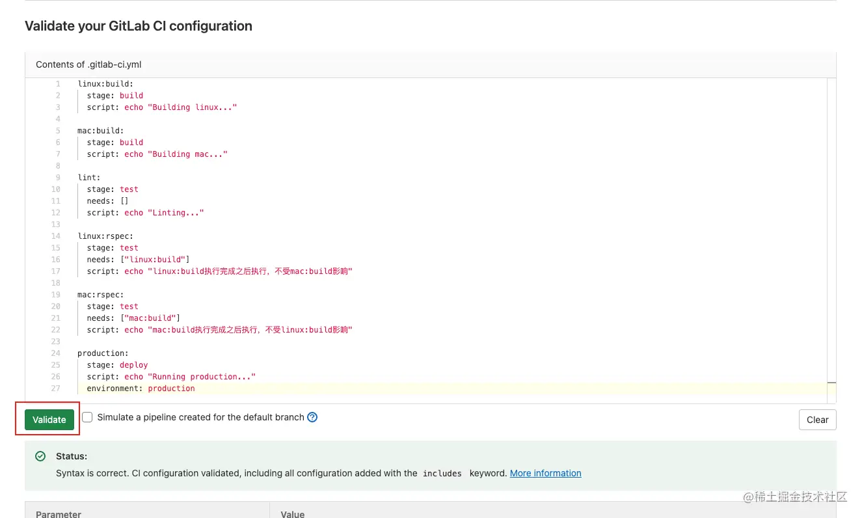Open the More information link
Screen dimensions: 862x518
(x=545, y=473)
